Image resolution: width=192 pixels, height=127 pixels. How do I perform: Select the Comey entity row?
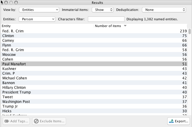[x=94, y=40]
